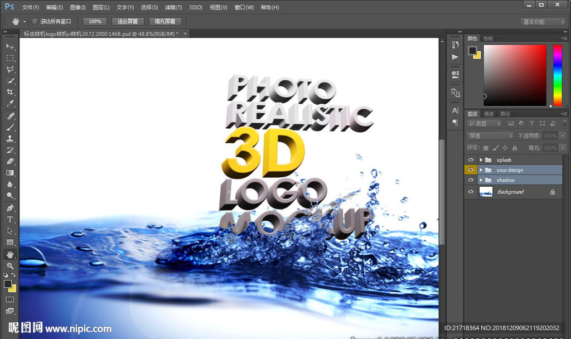Toggle lock all padlock icon
571x339 pixels.
coord(515,148)
